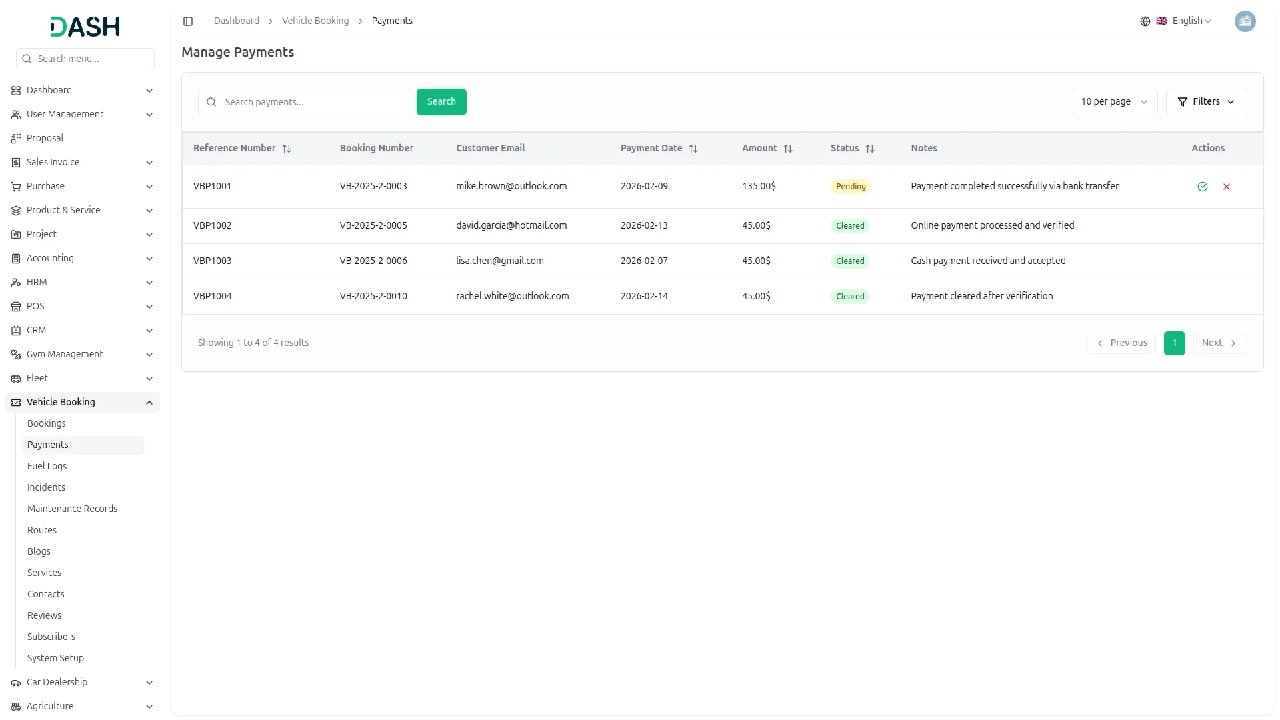Image resolution: width=1280 pixels, height=720 pixels.
Task: Sort by Amount arrows icon
Action: [788, 149]
